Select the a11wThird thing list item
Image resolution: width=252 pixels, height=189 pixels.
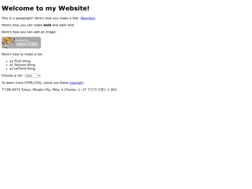[22, 69]
